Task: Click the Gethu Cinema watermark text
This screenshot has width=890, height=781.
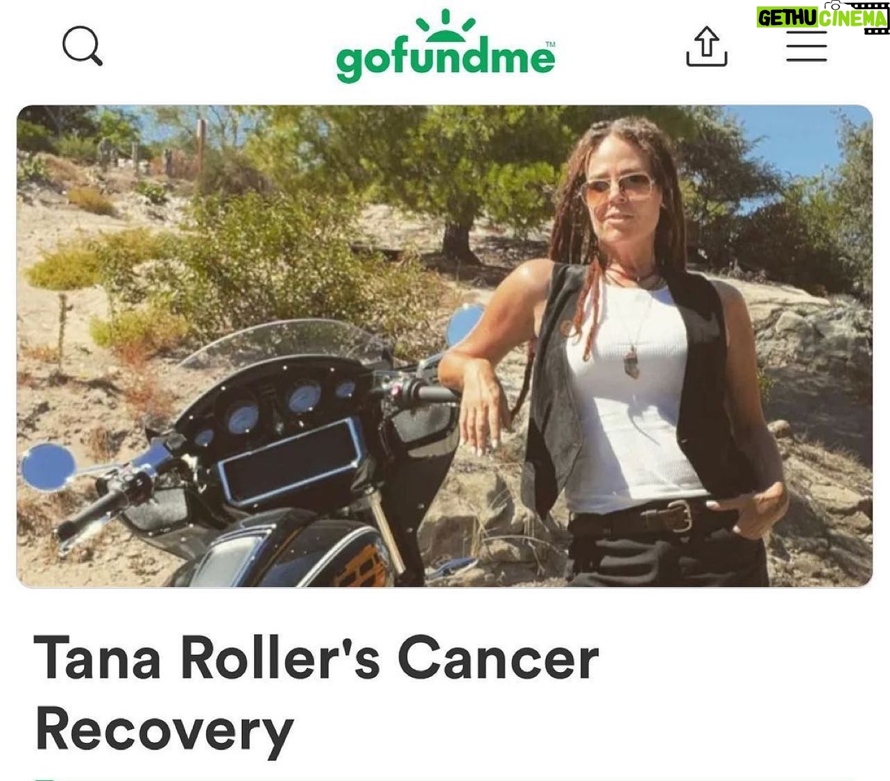Action: click(x=823, y=17)
